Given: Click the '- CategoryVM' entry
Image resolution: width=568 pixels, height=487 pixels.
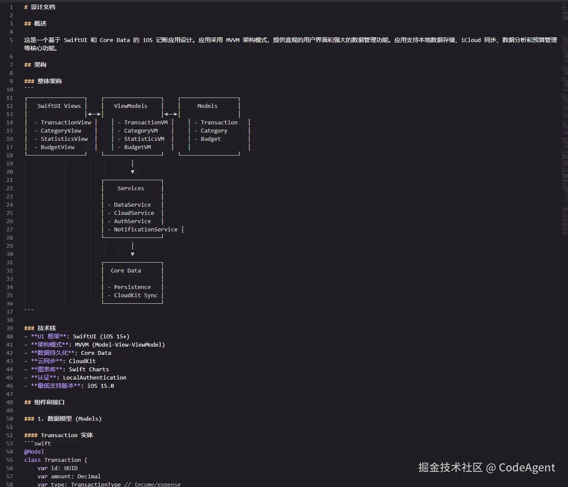Looking at the screenshot, I should pos(138,130).
